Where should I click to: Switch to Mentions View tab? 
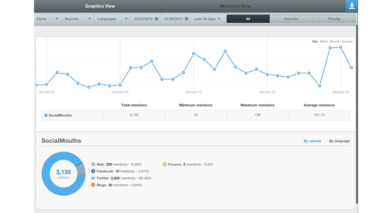[235, 6]
